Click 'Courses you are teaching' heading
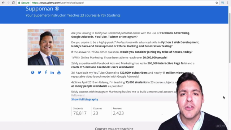 click(114, 129)
